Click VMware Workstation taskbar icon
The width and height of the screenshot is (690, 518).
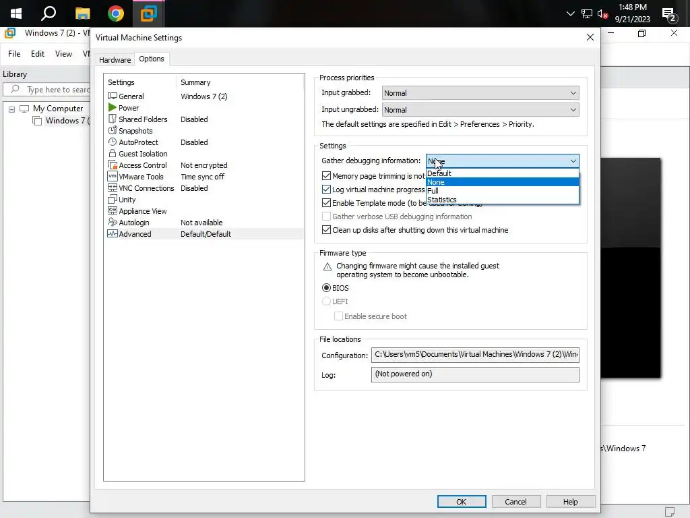(149, 13)
